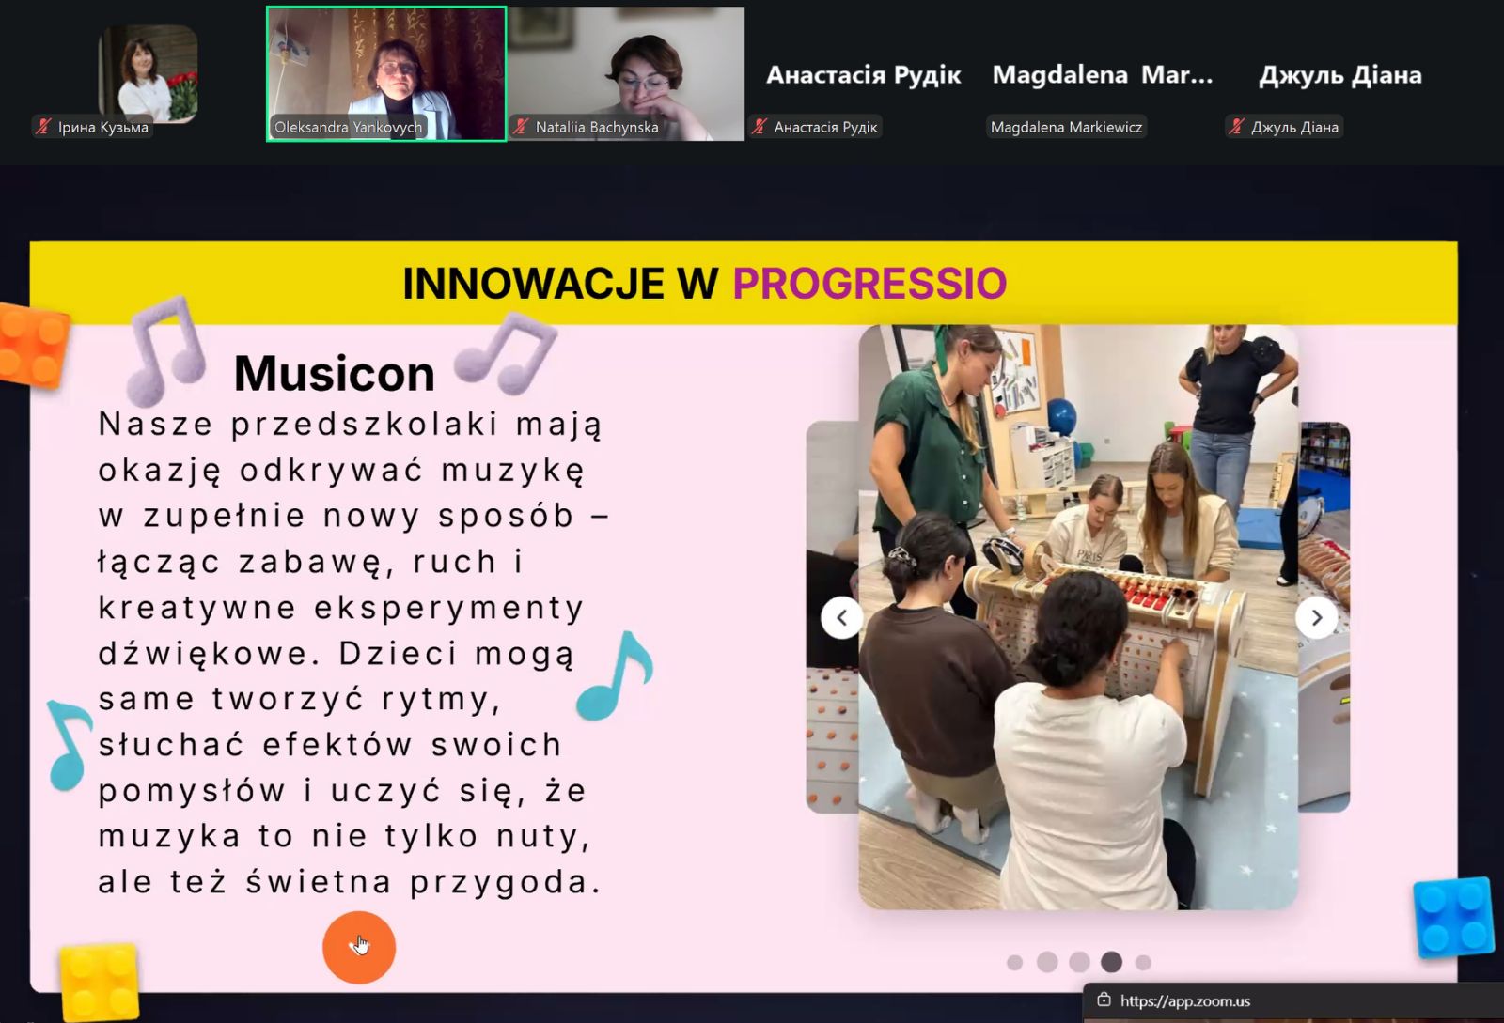Click the orange round hand button

(359, 948)
